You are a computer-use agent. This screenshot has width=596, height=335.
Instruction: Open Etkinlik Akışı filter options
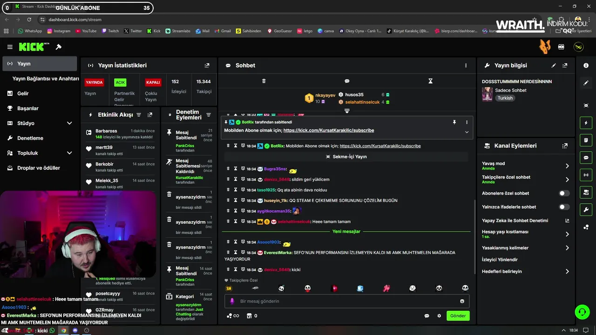(138, 115)
